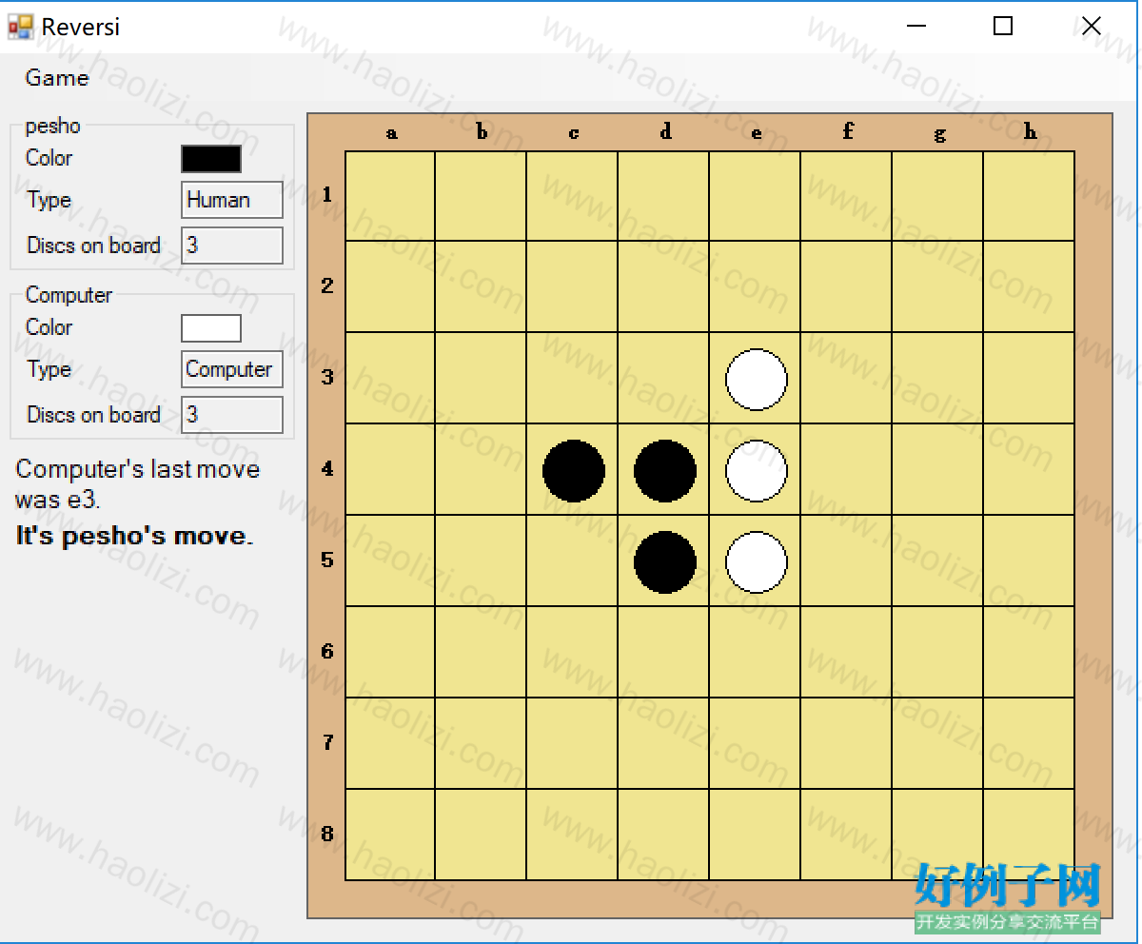
Task: Click empty square d6
Action: (664, 653)
